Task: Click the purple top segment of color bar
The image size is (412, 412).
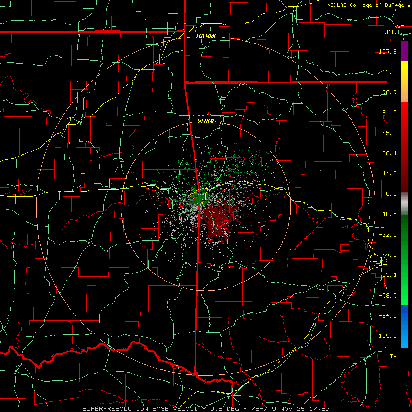Action: (404, 51)
